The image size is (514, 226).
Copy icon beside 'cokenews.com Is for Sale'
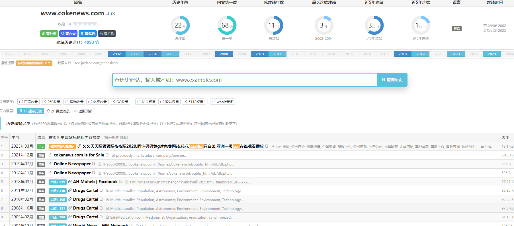tap(107, 155)
